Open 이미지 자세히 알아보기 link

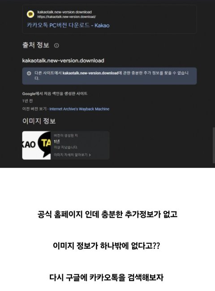71,155
